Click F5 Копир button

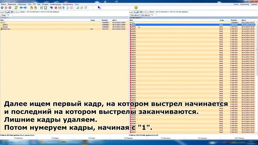point(92,138)
